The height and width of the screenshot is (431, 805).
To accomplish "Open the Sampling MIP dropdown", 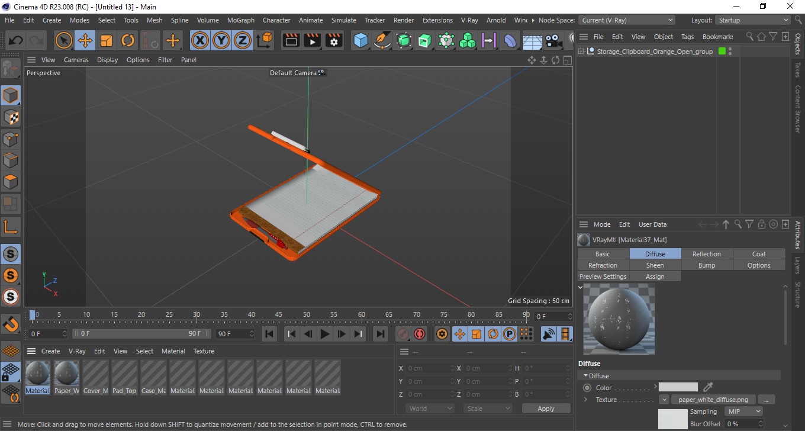I will click(x=743, y=411).
